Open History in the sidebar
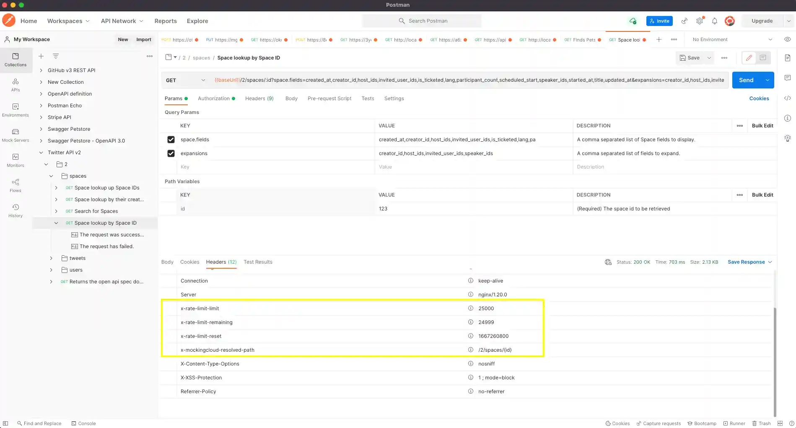Image resolution: width=796 pixels, height=428 pixels. [x=16, y=210]
